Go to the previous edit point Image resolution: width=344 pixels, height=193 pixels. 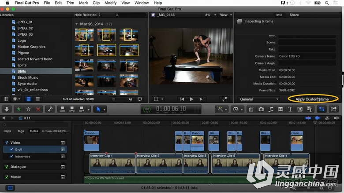[x=182, y=99]
